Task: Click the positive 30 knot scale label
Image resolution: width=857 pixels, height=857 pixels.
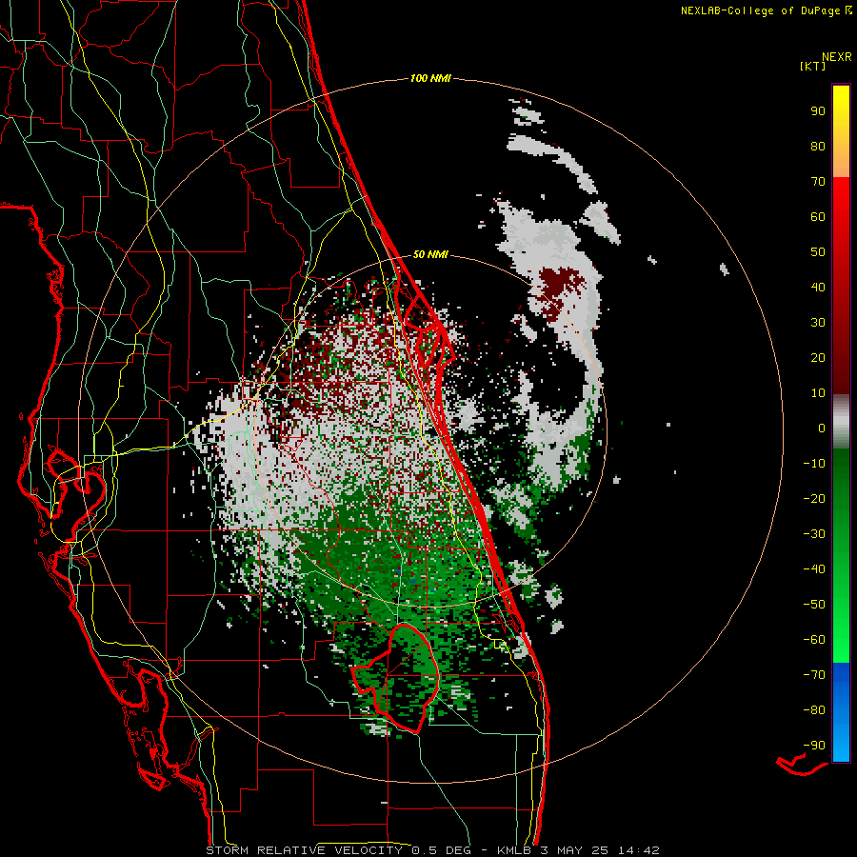Action: point(818,323)
